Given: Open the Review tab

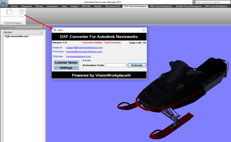Looking at the screenshot, I should click(x=39, y=6).
